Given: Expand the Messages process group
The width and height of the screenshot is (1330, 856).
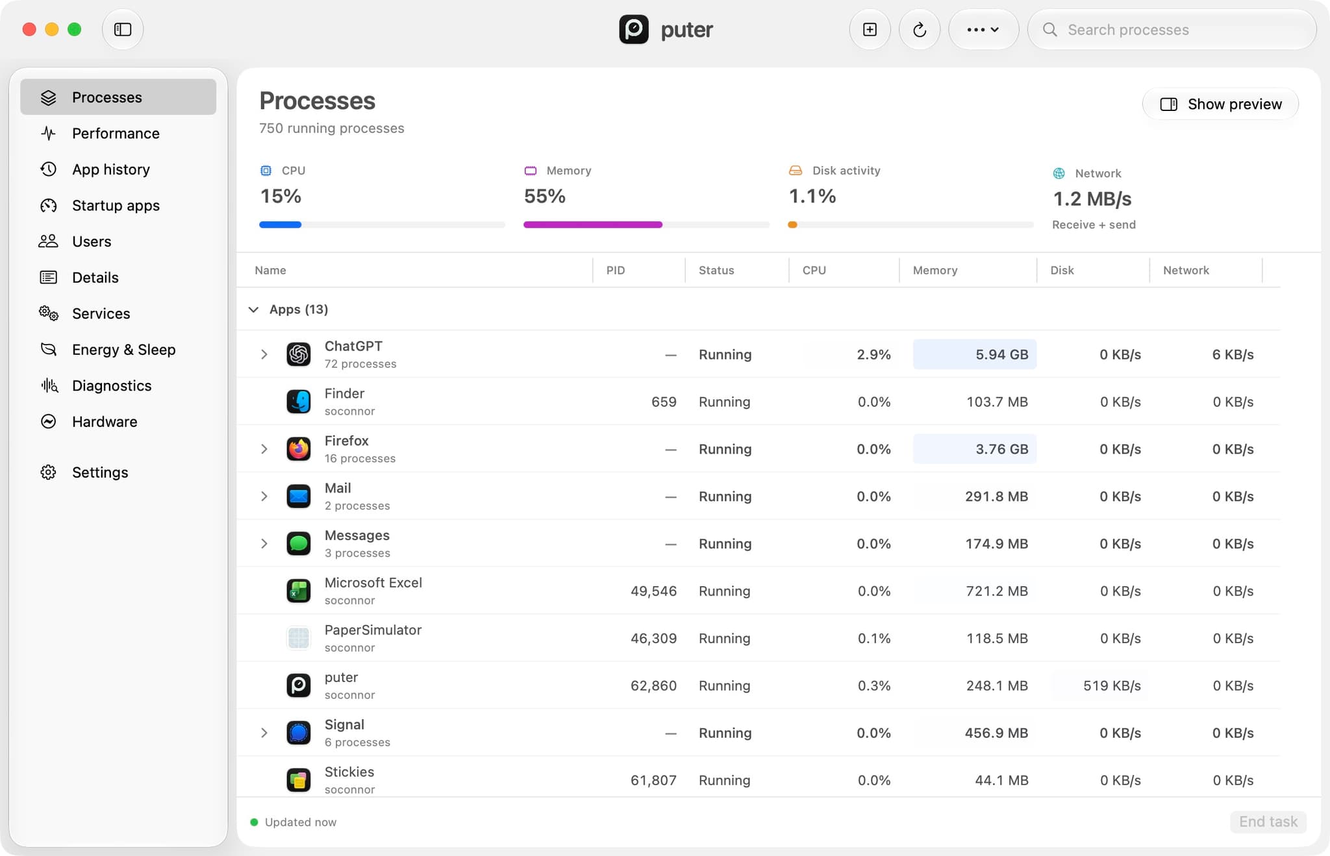Looking at the screenshot, I should (x=264, y=544).
